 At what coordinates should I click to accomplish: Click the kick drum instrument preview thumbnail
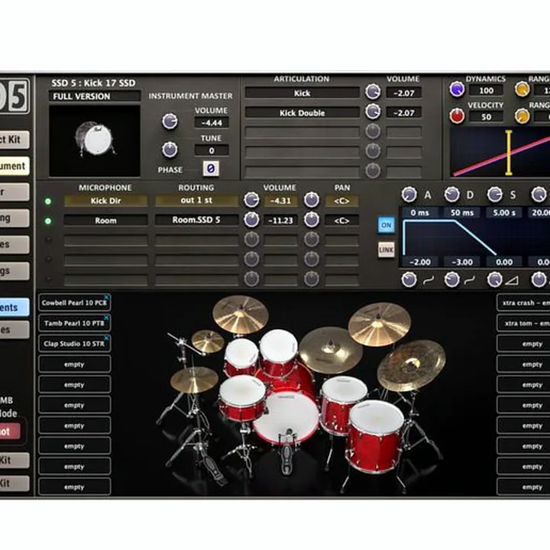click(x=95, y=141)
